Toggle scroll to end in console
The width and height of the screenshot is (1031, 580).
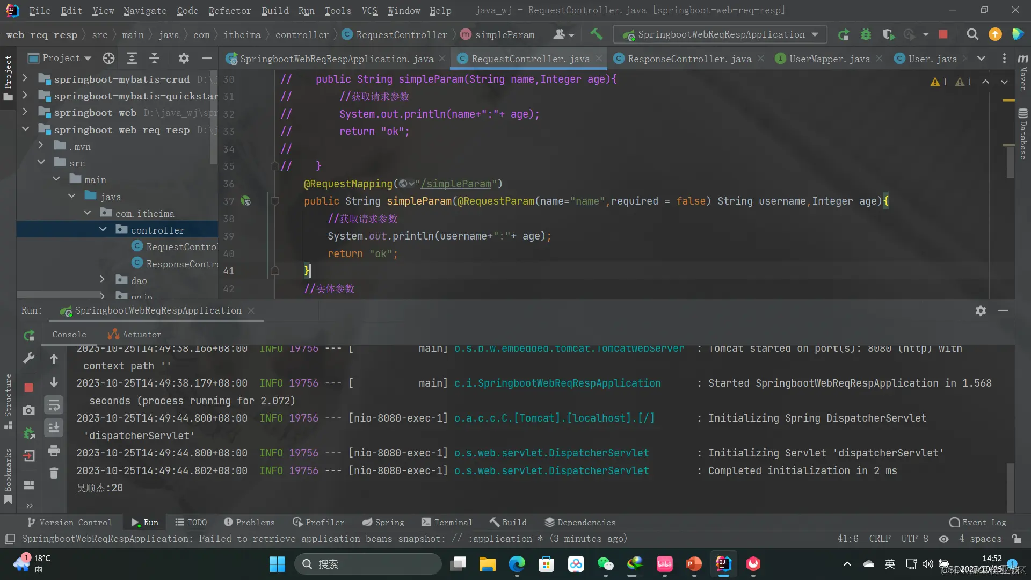pyautogui.click(x=54, y=427)
